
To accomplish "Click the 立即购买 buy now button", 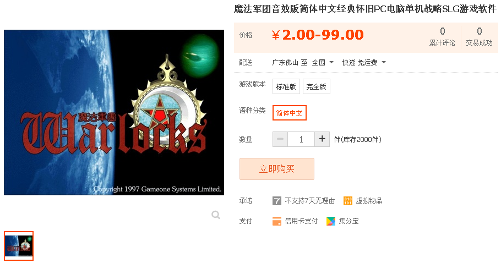I will (x=277, y=169).
